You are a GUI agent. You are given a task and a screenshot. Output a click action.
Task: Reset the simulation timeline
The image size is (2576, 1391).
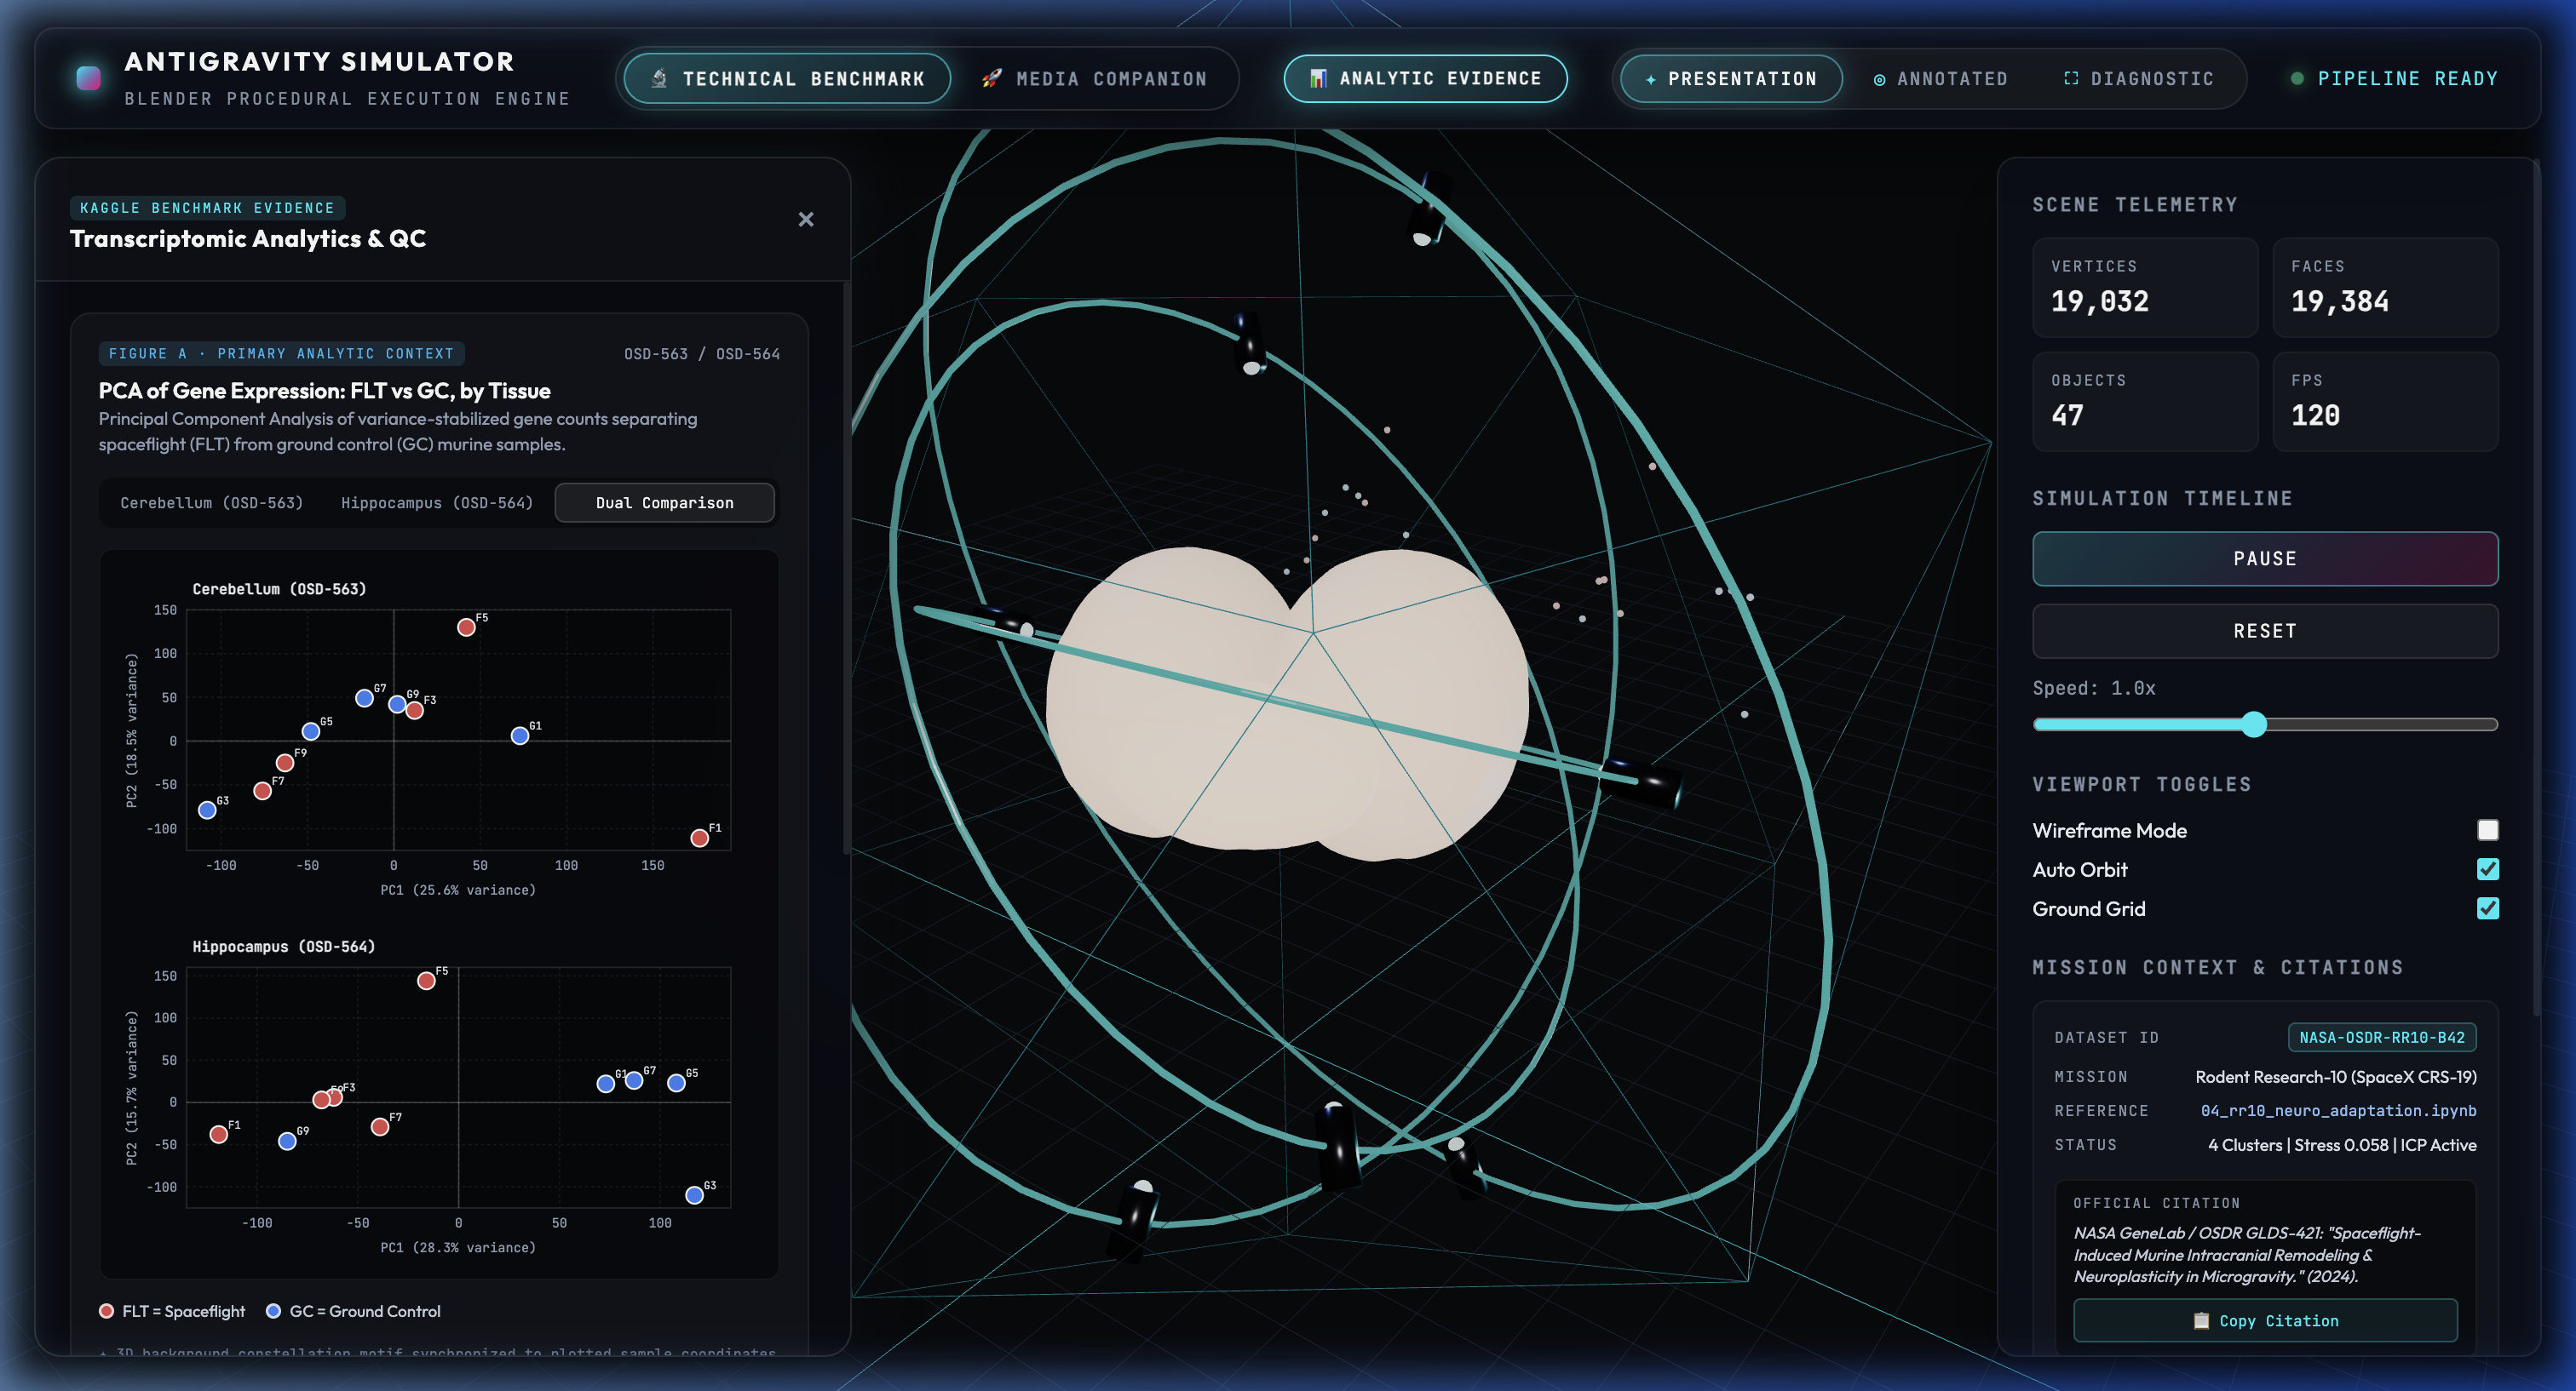point(2265,631)
